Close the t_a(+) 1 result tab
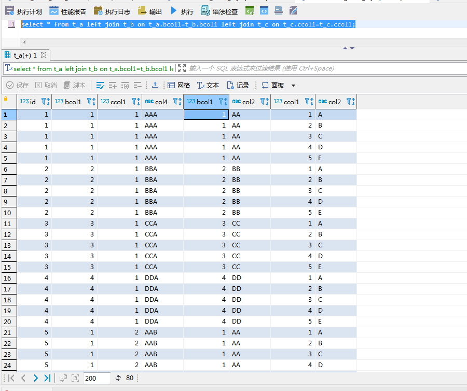The width and height of the screenshot is (467, 391). (x=44, y=55)
